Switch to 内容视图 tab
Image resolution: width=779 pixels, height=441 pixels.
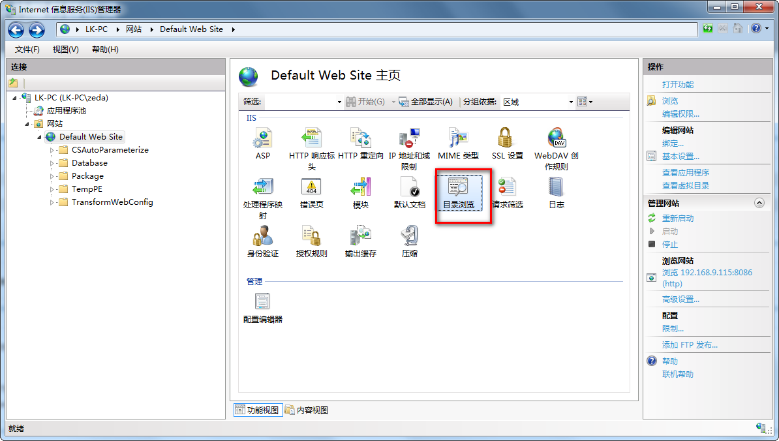point(307,410)
